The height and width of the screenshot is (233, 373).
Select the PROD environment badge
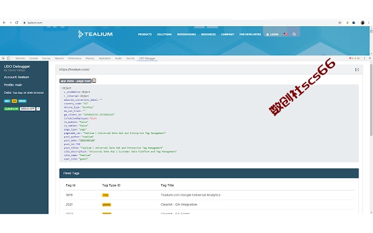[x=22, y=101]
